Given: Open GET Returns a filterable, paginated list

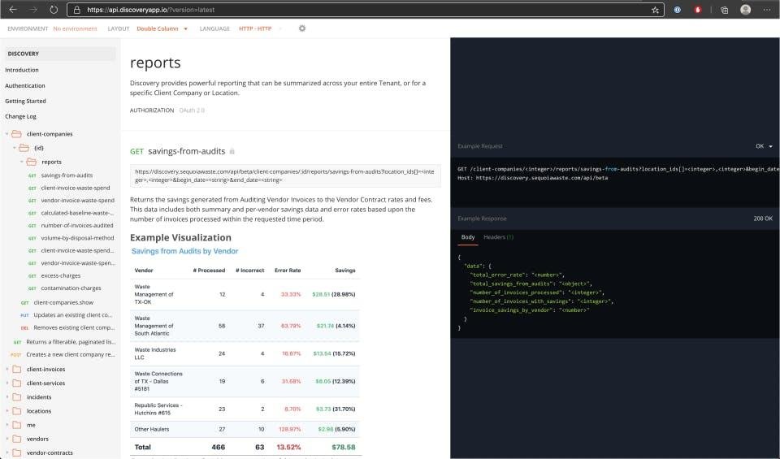Looking at the screenshot, I should pos(71,342).
